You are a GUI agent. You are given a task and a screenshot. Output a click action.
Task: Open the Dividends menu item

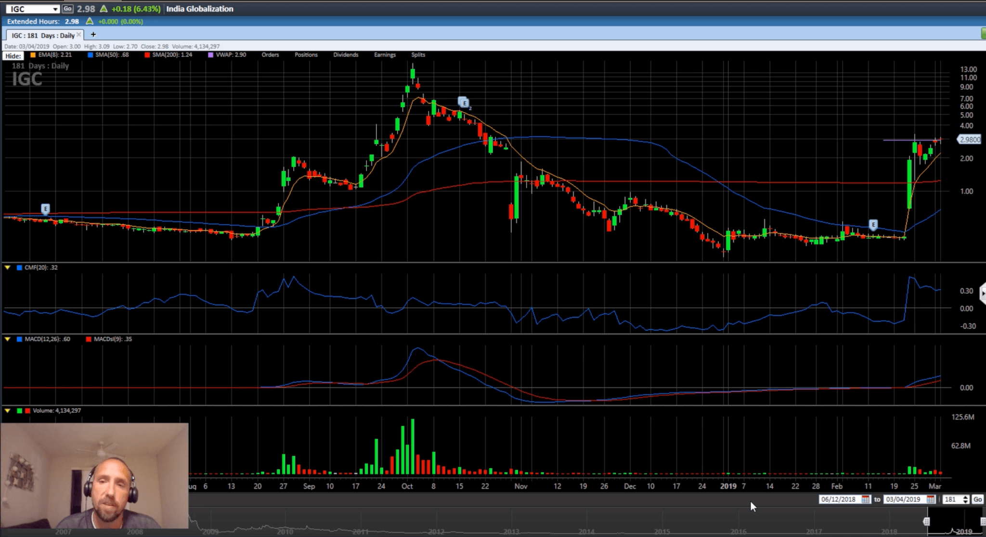pos(345,55)
